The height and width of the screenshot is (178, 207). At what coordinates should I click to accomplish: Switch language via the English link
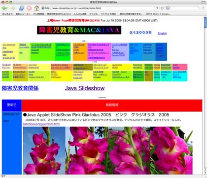pyautogui.click(x=163, y=34)
